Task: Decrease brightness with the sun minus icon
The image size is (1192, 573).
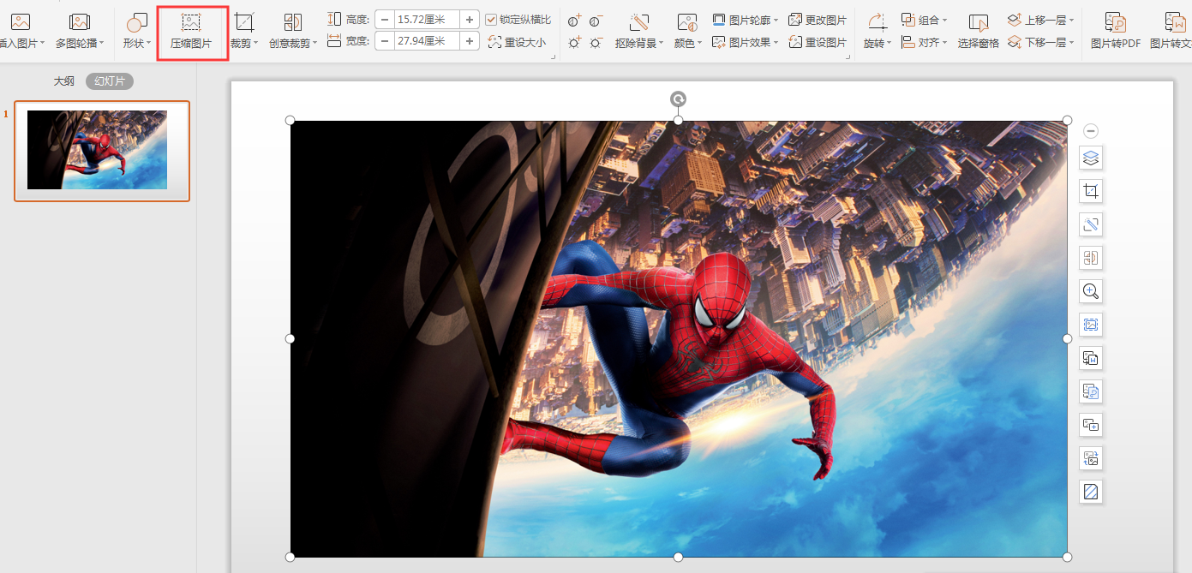Action: click(x=596, y=42)
